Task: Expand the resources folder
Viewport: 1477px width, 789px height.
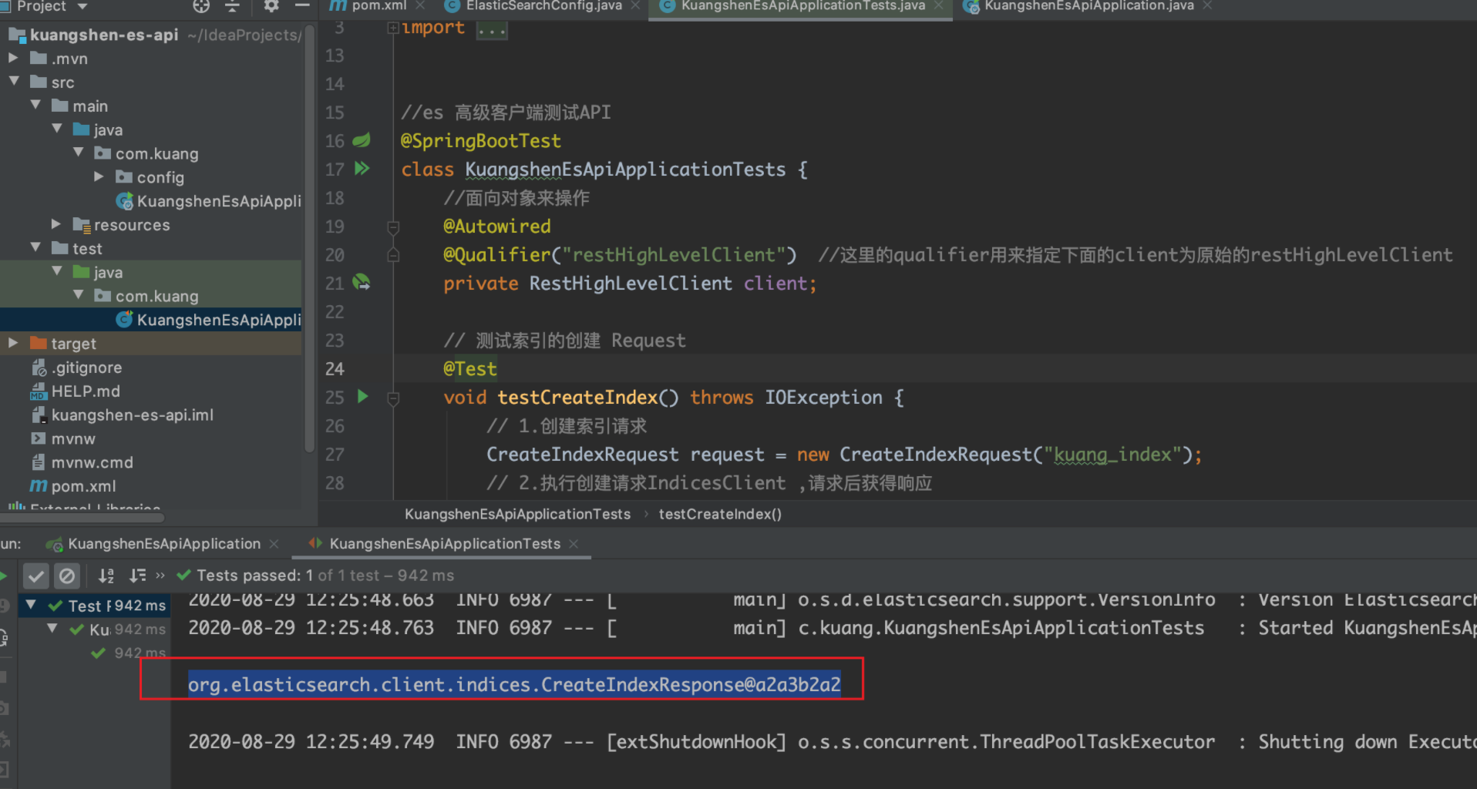Action: tap(56, 224)
